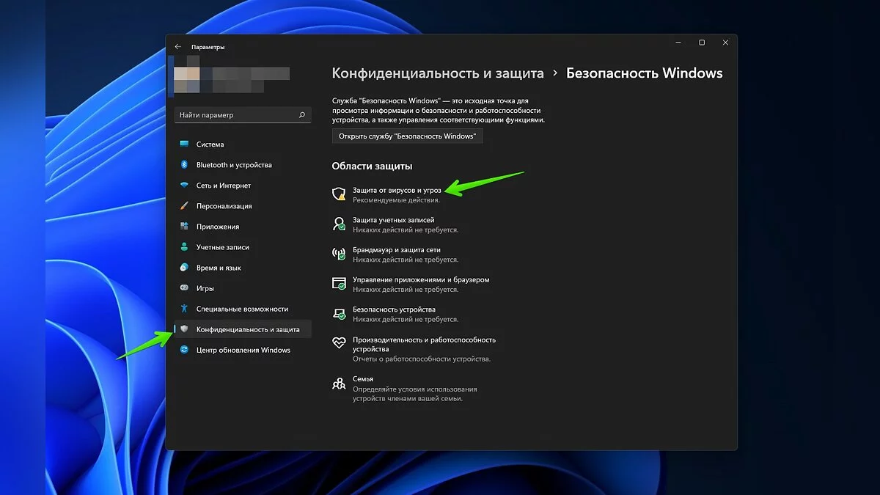Go to Сеть и Интернет settings
The height and width of the screenshot is (495, 880).
243,186
